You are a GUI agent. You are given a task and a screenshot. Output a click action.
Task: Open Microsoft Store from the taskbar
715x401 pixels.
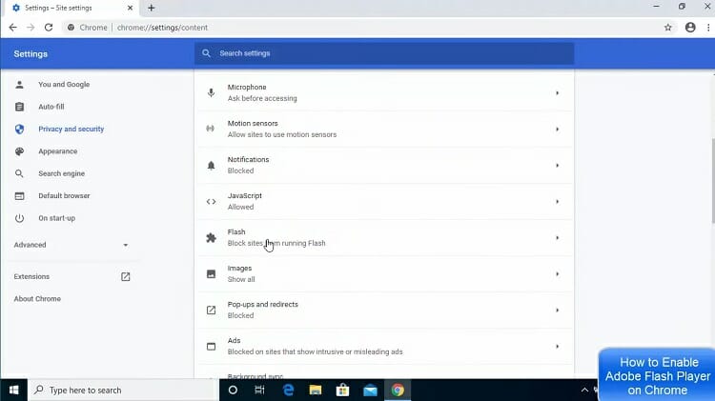[342, 391]
